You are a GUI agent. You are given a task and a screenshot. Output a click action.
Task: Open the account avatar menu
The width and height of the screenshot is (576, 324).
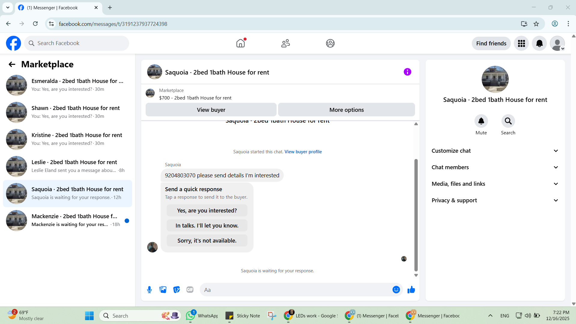557,43
